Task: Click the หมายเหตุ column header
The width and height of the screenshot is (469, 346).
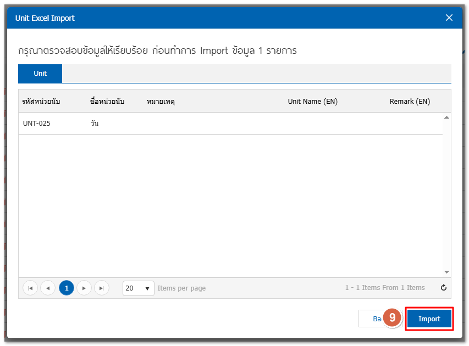Action: (161, 102)
